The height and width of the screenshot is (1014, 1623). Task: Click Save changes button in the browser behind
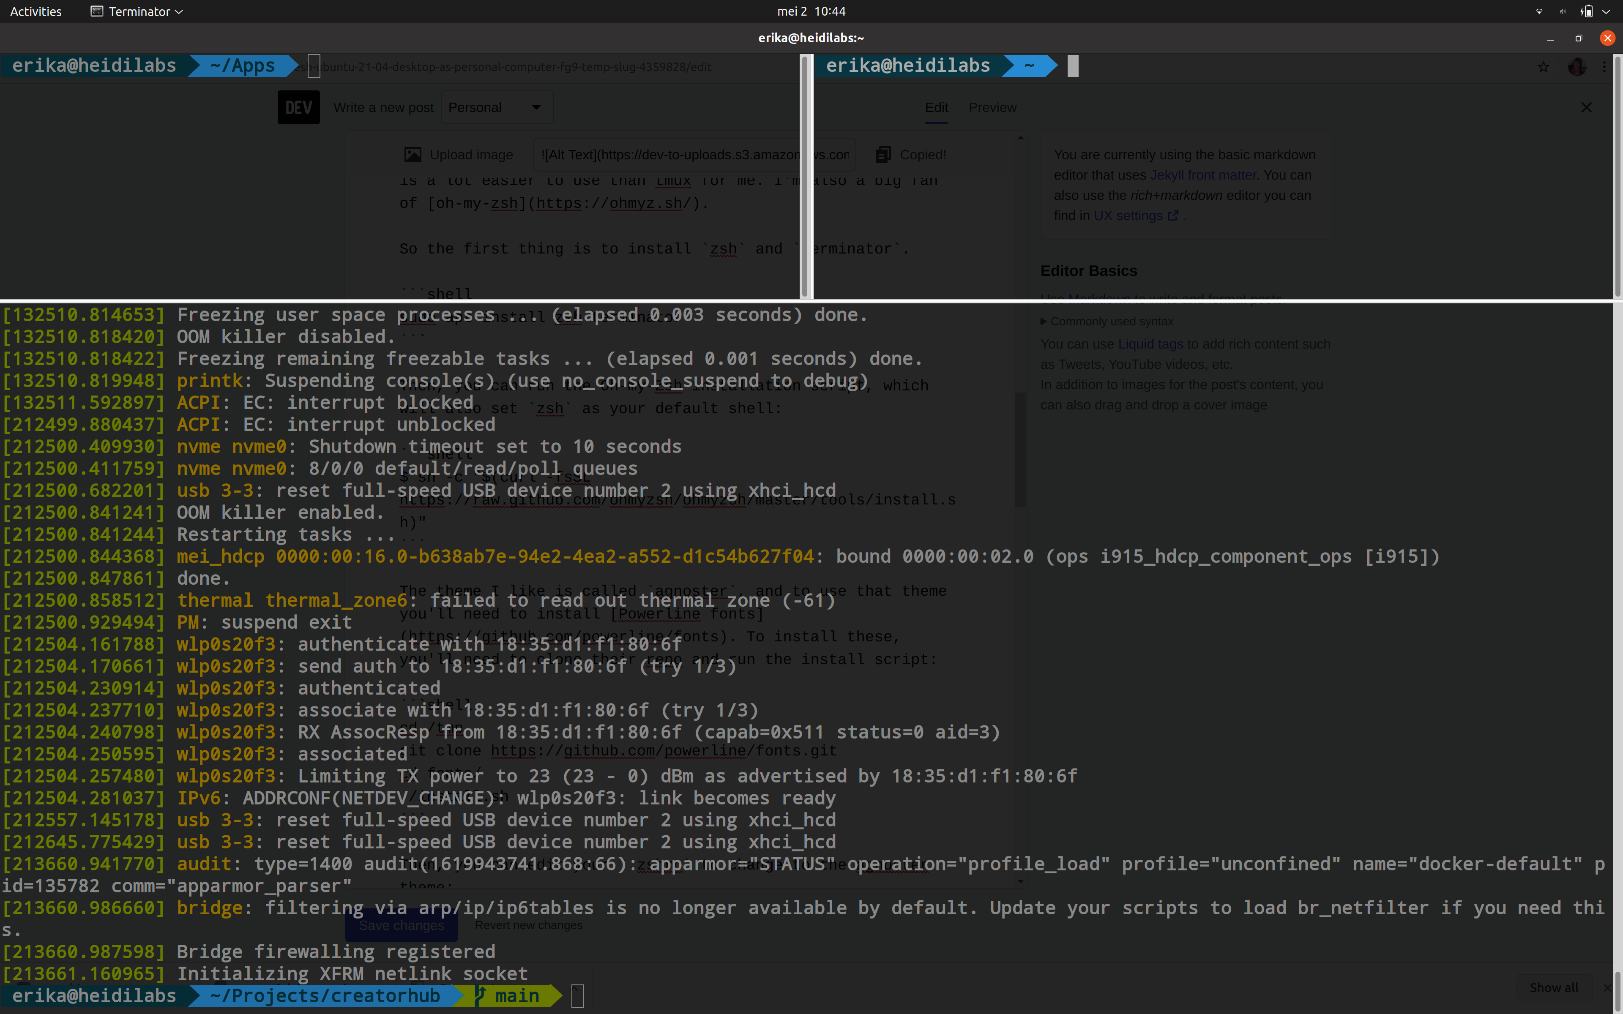pos(401,925)
